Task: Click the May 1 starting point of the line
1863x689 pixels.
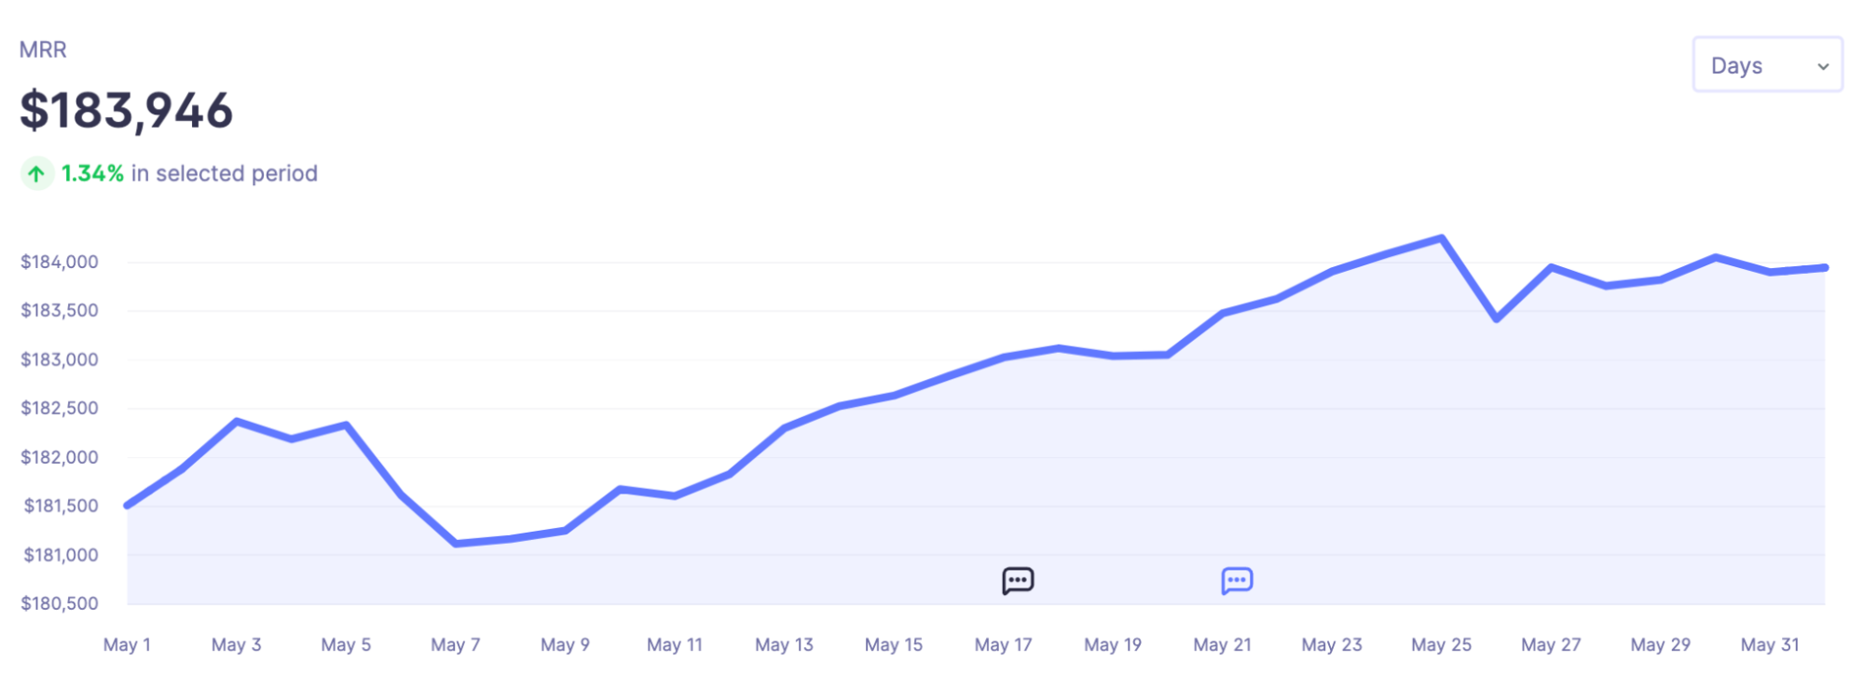Action: point(128,506)
